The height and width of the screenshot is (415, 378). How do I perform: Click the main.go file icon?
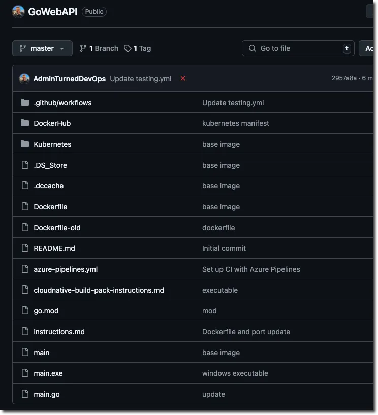click(25, 394)
